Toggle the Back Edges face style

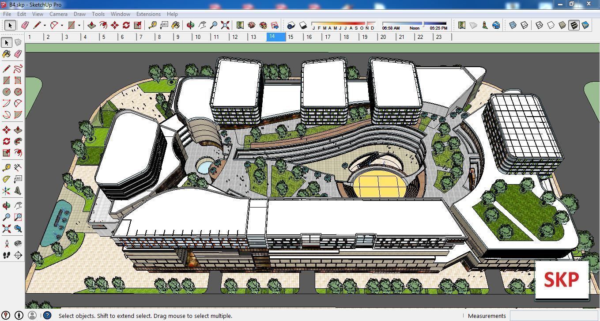(524, 25)
